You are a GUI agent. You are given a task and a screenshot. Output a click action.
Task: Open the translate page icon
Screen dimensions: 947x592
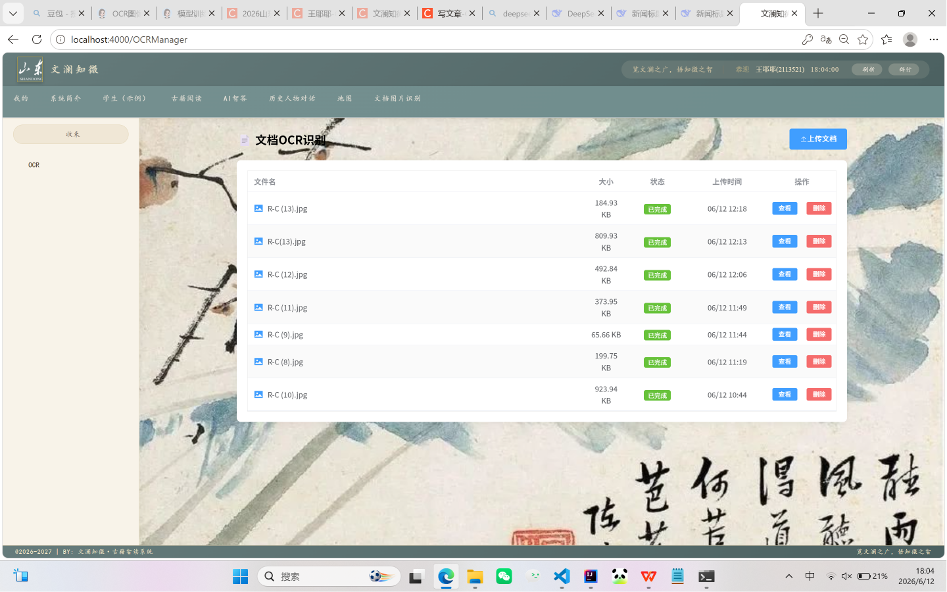(826, 39)
